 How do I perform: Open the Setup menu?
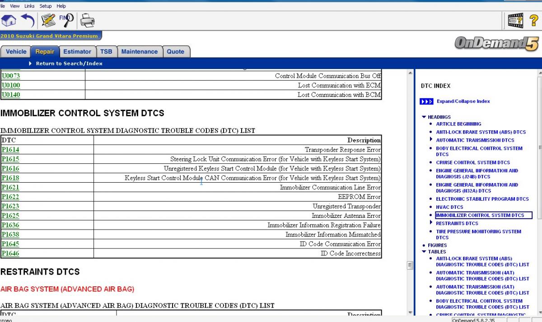(46, 6)
